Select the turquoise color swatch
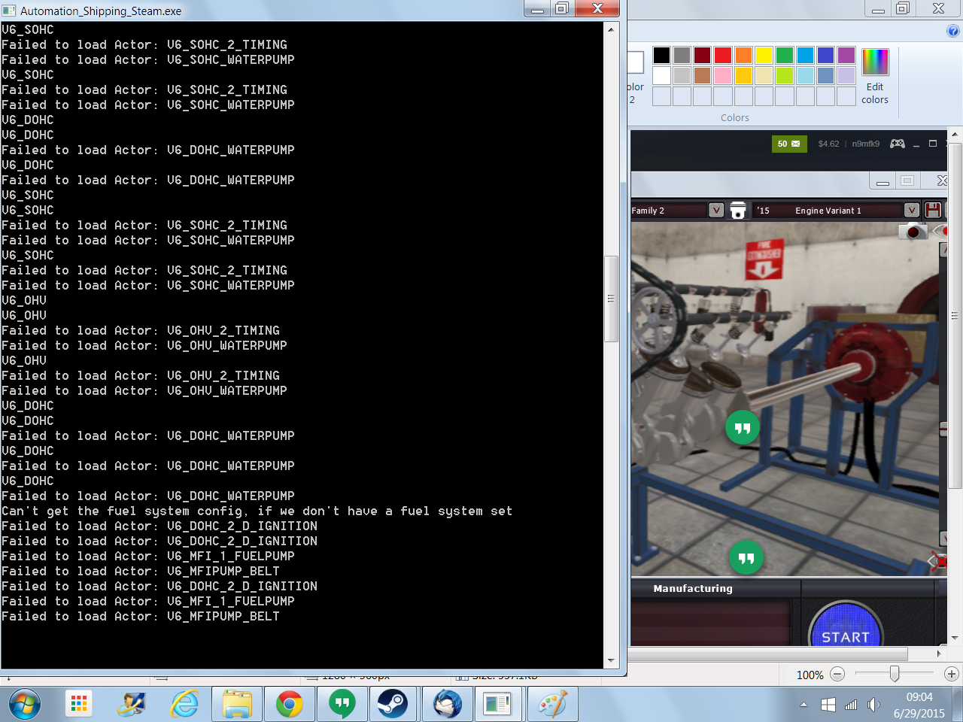963x722 pixels. click(x=805, y=55)
